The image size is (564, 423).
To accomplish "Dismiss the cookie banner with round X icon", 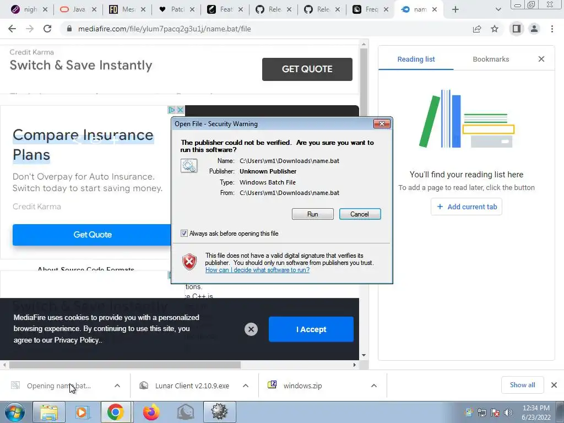I will pos(251,329).
